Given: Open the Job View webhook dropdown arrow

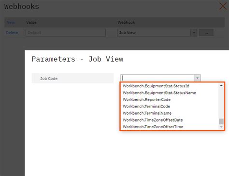Looking at the screenshot, I should coord(194,33).
